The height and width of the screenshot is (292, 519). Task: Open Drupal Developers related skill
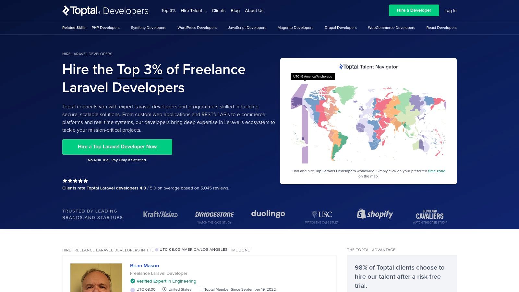point(341,28)
